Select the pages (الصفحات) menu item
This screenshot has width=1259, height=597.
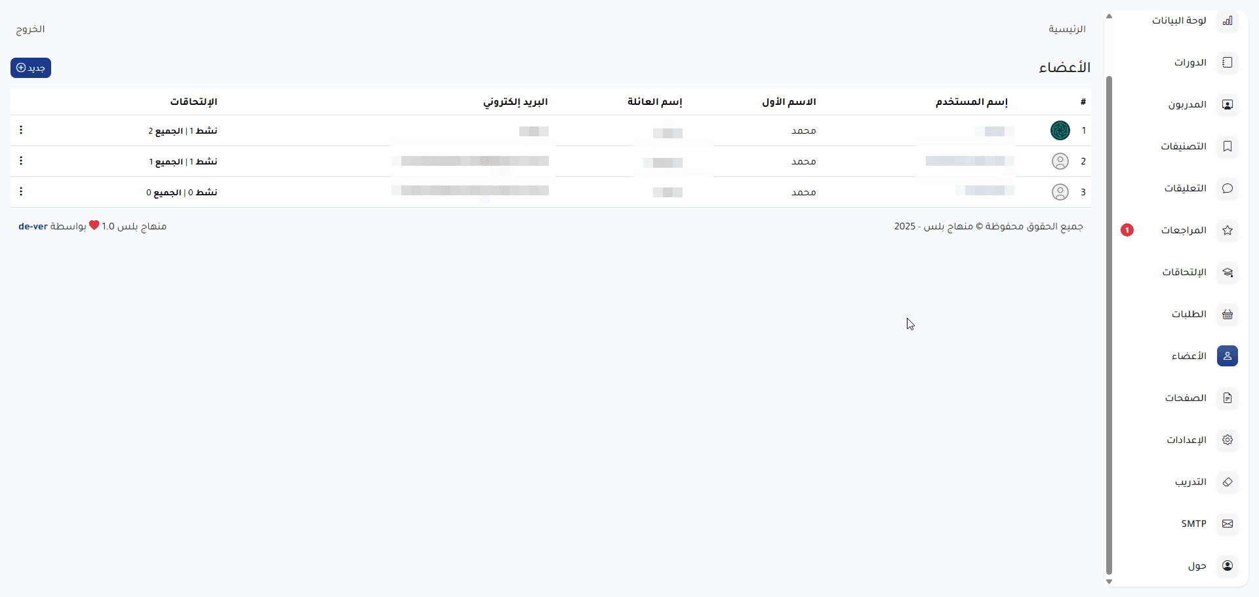[1186, 398]
